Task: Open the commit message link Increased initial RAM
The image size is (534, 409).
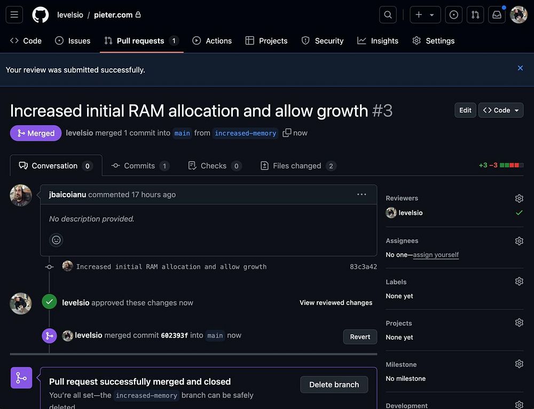Action: point(171,267)
